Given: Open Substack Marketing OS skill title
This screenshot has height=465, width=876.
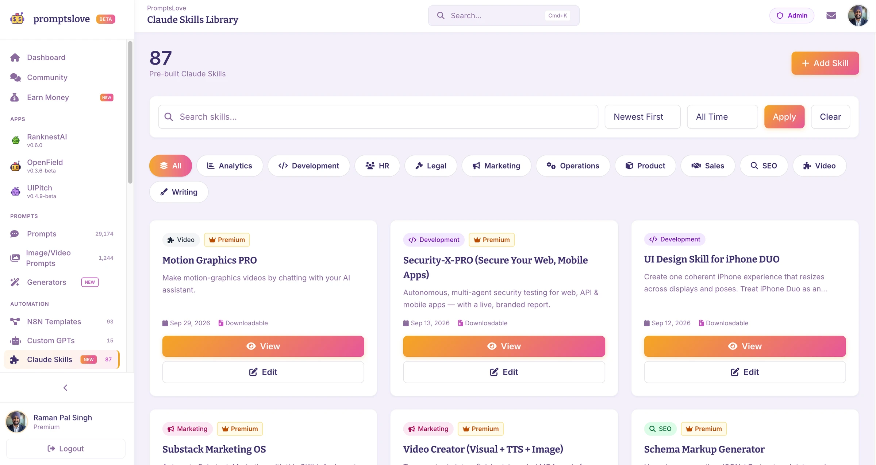Looking at the screenshot, I should [x=214, y=449].
